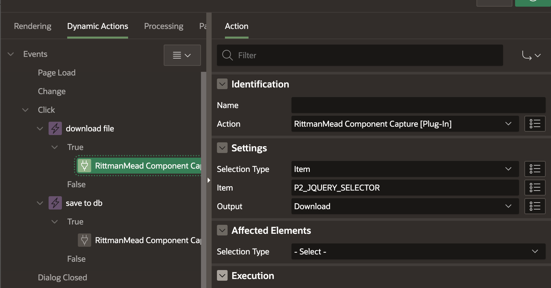Open Settings Selection Type dropdown showing Item

click(x=405, y=169)
